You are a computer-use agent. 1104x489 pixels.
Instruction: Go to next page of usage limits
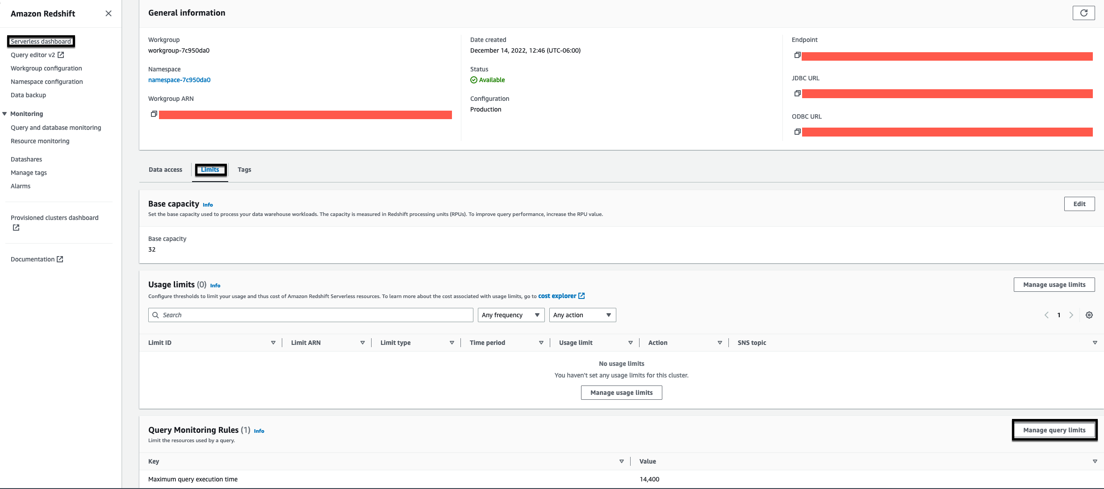(1071, 315)
